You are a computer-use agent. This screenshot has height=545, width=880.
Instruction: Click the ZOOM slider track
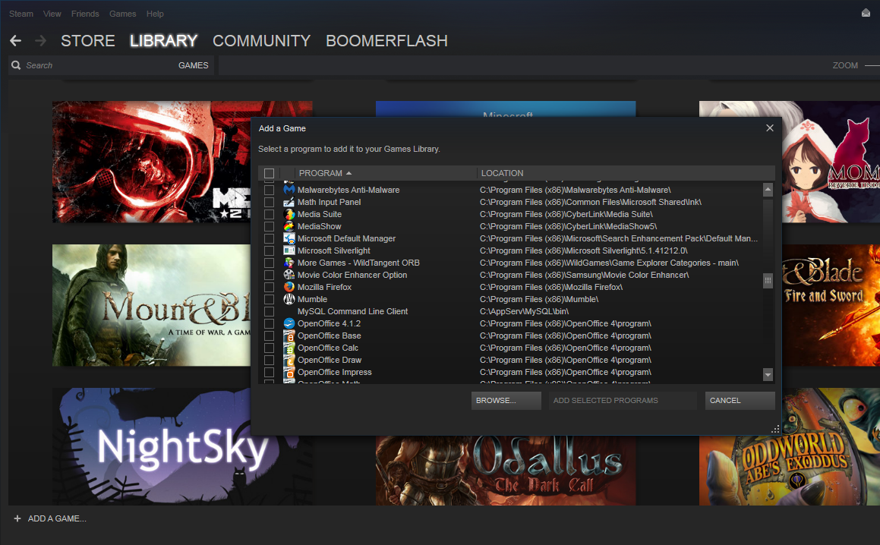coord(872,66)
